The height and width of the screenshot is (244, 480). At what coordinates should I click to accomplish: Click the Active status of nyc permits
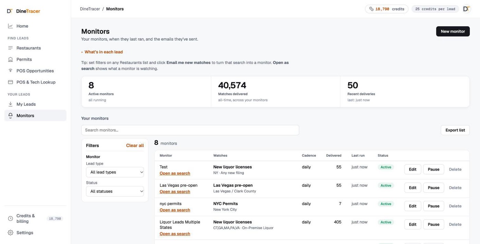pos(386,204)
